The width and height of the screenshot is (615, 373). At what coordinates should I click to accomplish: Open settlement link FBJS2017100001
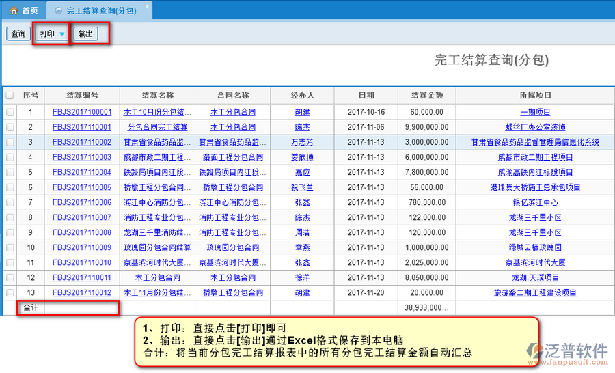82,112
